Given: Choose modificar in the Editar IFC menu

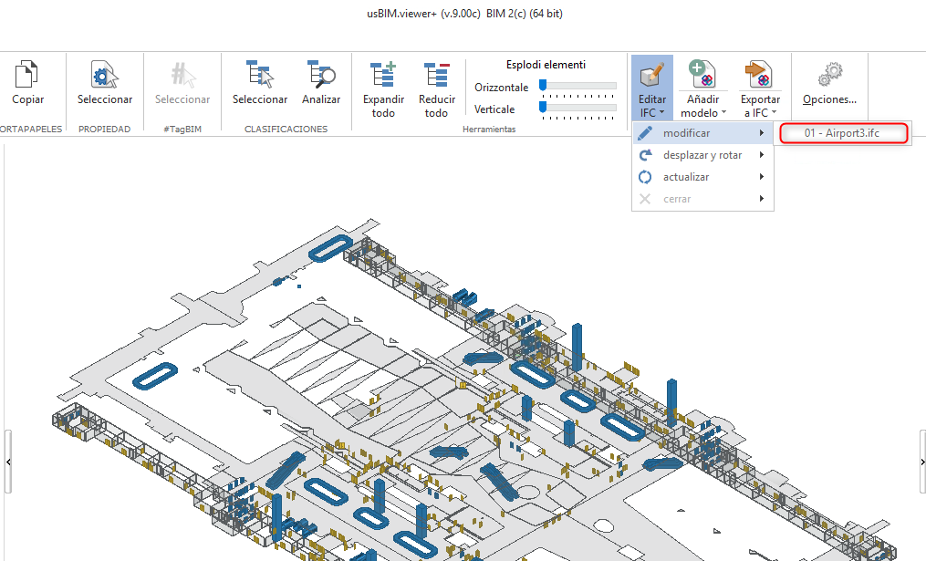Looking at the screenshot, I should point(702,133).
